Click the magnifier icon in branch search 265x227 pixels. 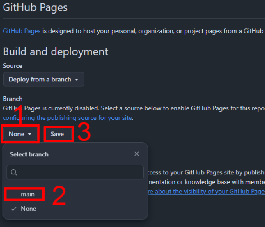14,172
